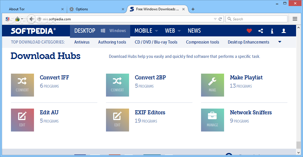The height and width of the screenshot is (157, 303).
Task: Click the Softpedia logo in the header
Action: [x=33, y=31]
